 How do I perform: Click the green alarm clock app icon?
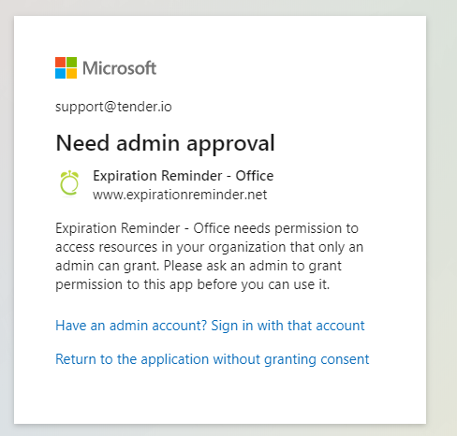69,183
